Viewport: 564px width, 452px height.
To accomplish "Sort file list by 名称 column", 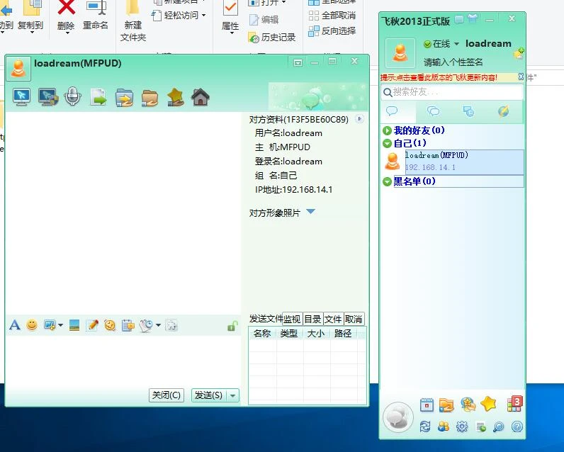I will (262, 334).
